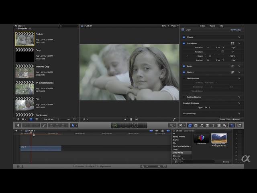
Task: Disable the Effects checkbox in Inspector
Action: [x=184, y=37]
